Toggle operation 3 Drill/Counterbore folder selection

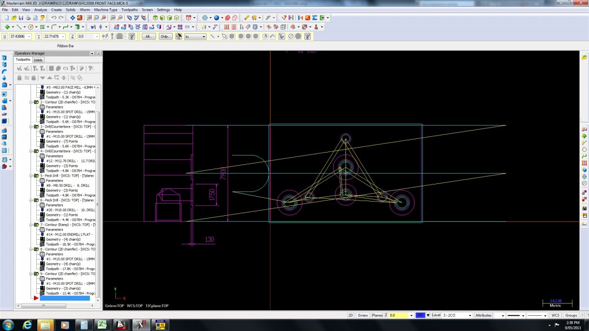point(36,127)
